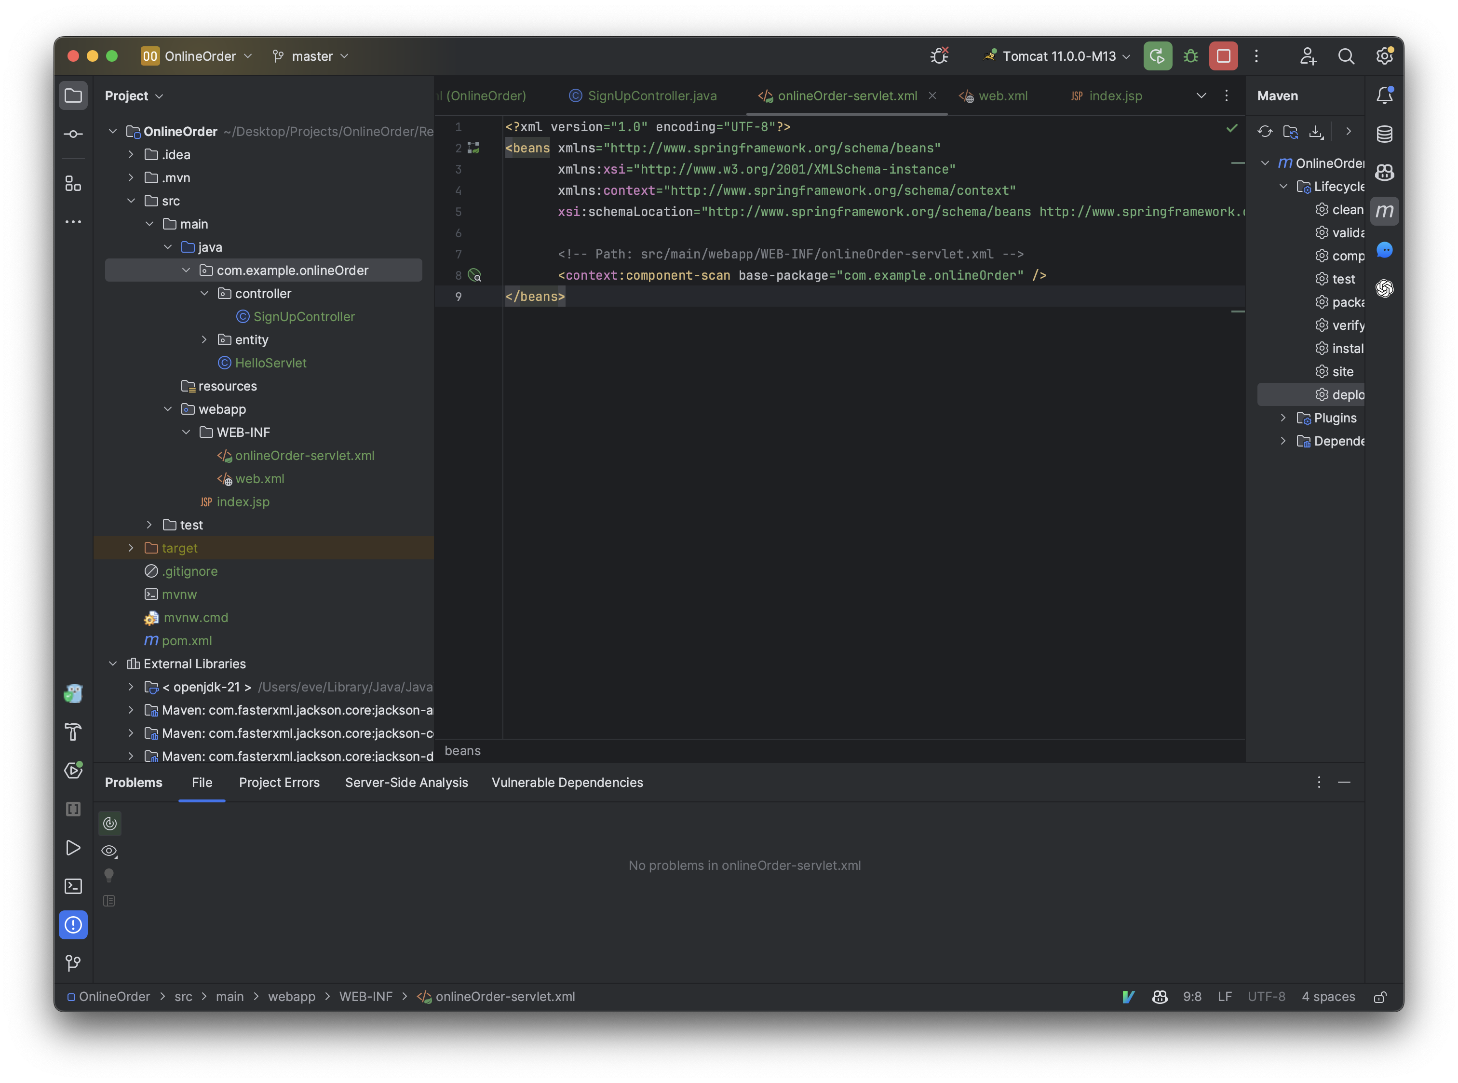The height and width of the screenshot is (1083, 1458).
Task: Toggle the Problems view power icon
Action: coord(109,824)
